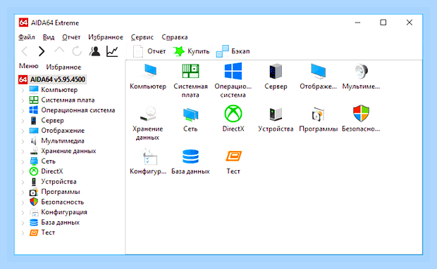
Task: Close the AIDA64 Extreme window
Action: (409, 22)
